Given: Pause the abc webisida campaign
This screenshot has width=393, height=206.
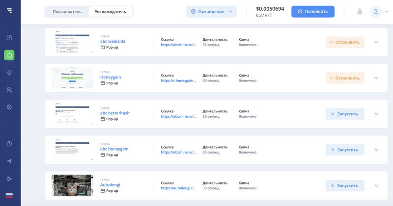Looking at the screenshot, I should [x=345, y=42].
